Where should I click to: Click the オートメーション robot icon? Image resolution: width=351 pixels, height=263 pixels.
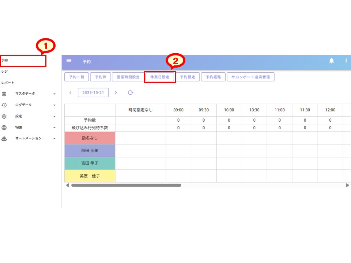4,139
